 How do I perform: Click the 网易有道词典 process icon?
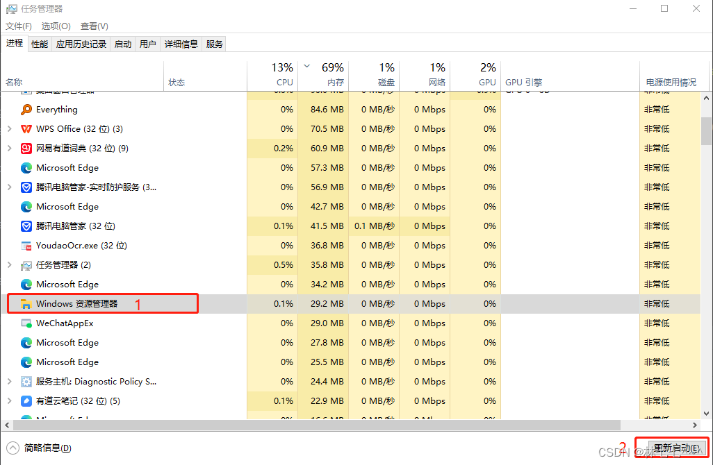[26, 149]
